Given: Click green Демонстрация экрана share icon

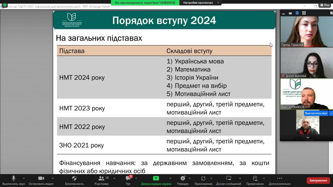Looking at the screenshot, I should 156,178.
